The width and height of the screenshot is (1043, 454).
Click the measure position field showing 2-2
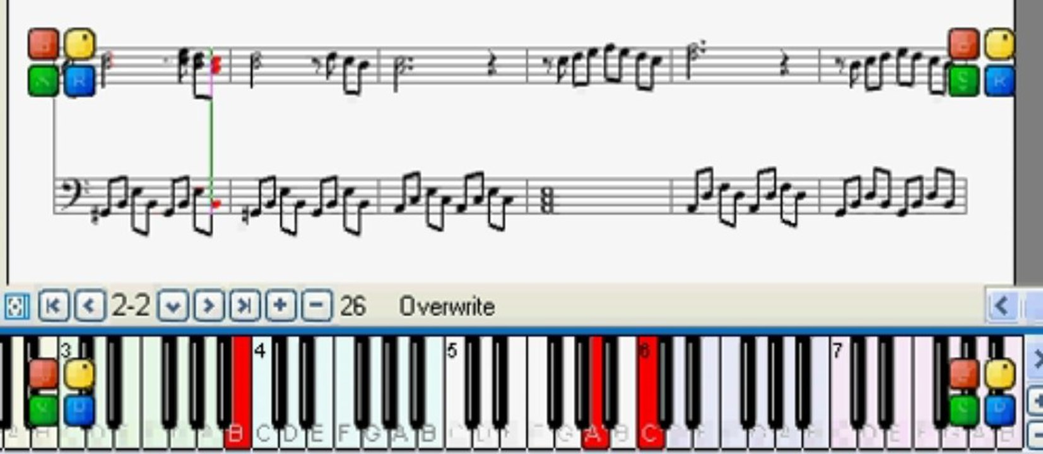(131, 306)
